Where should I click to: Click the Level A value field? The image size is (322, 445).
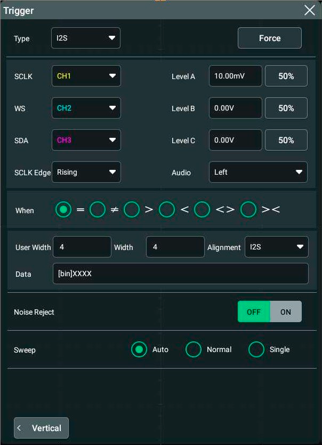(x=235, y=76)
